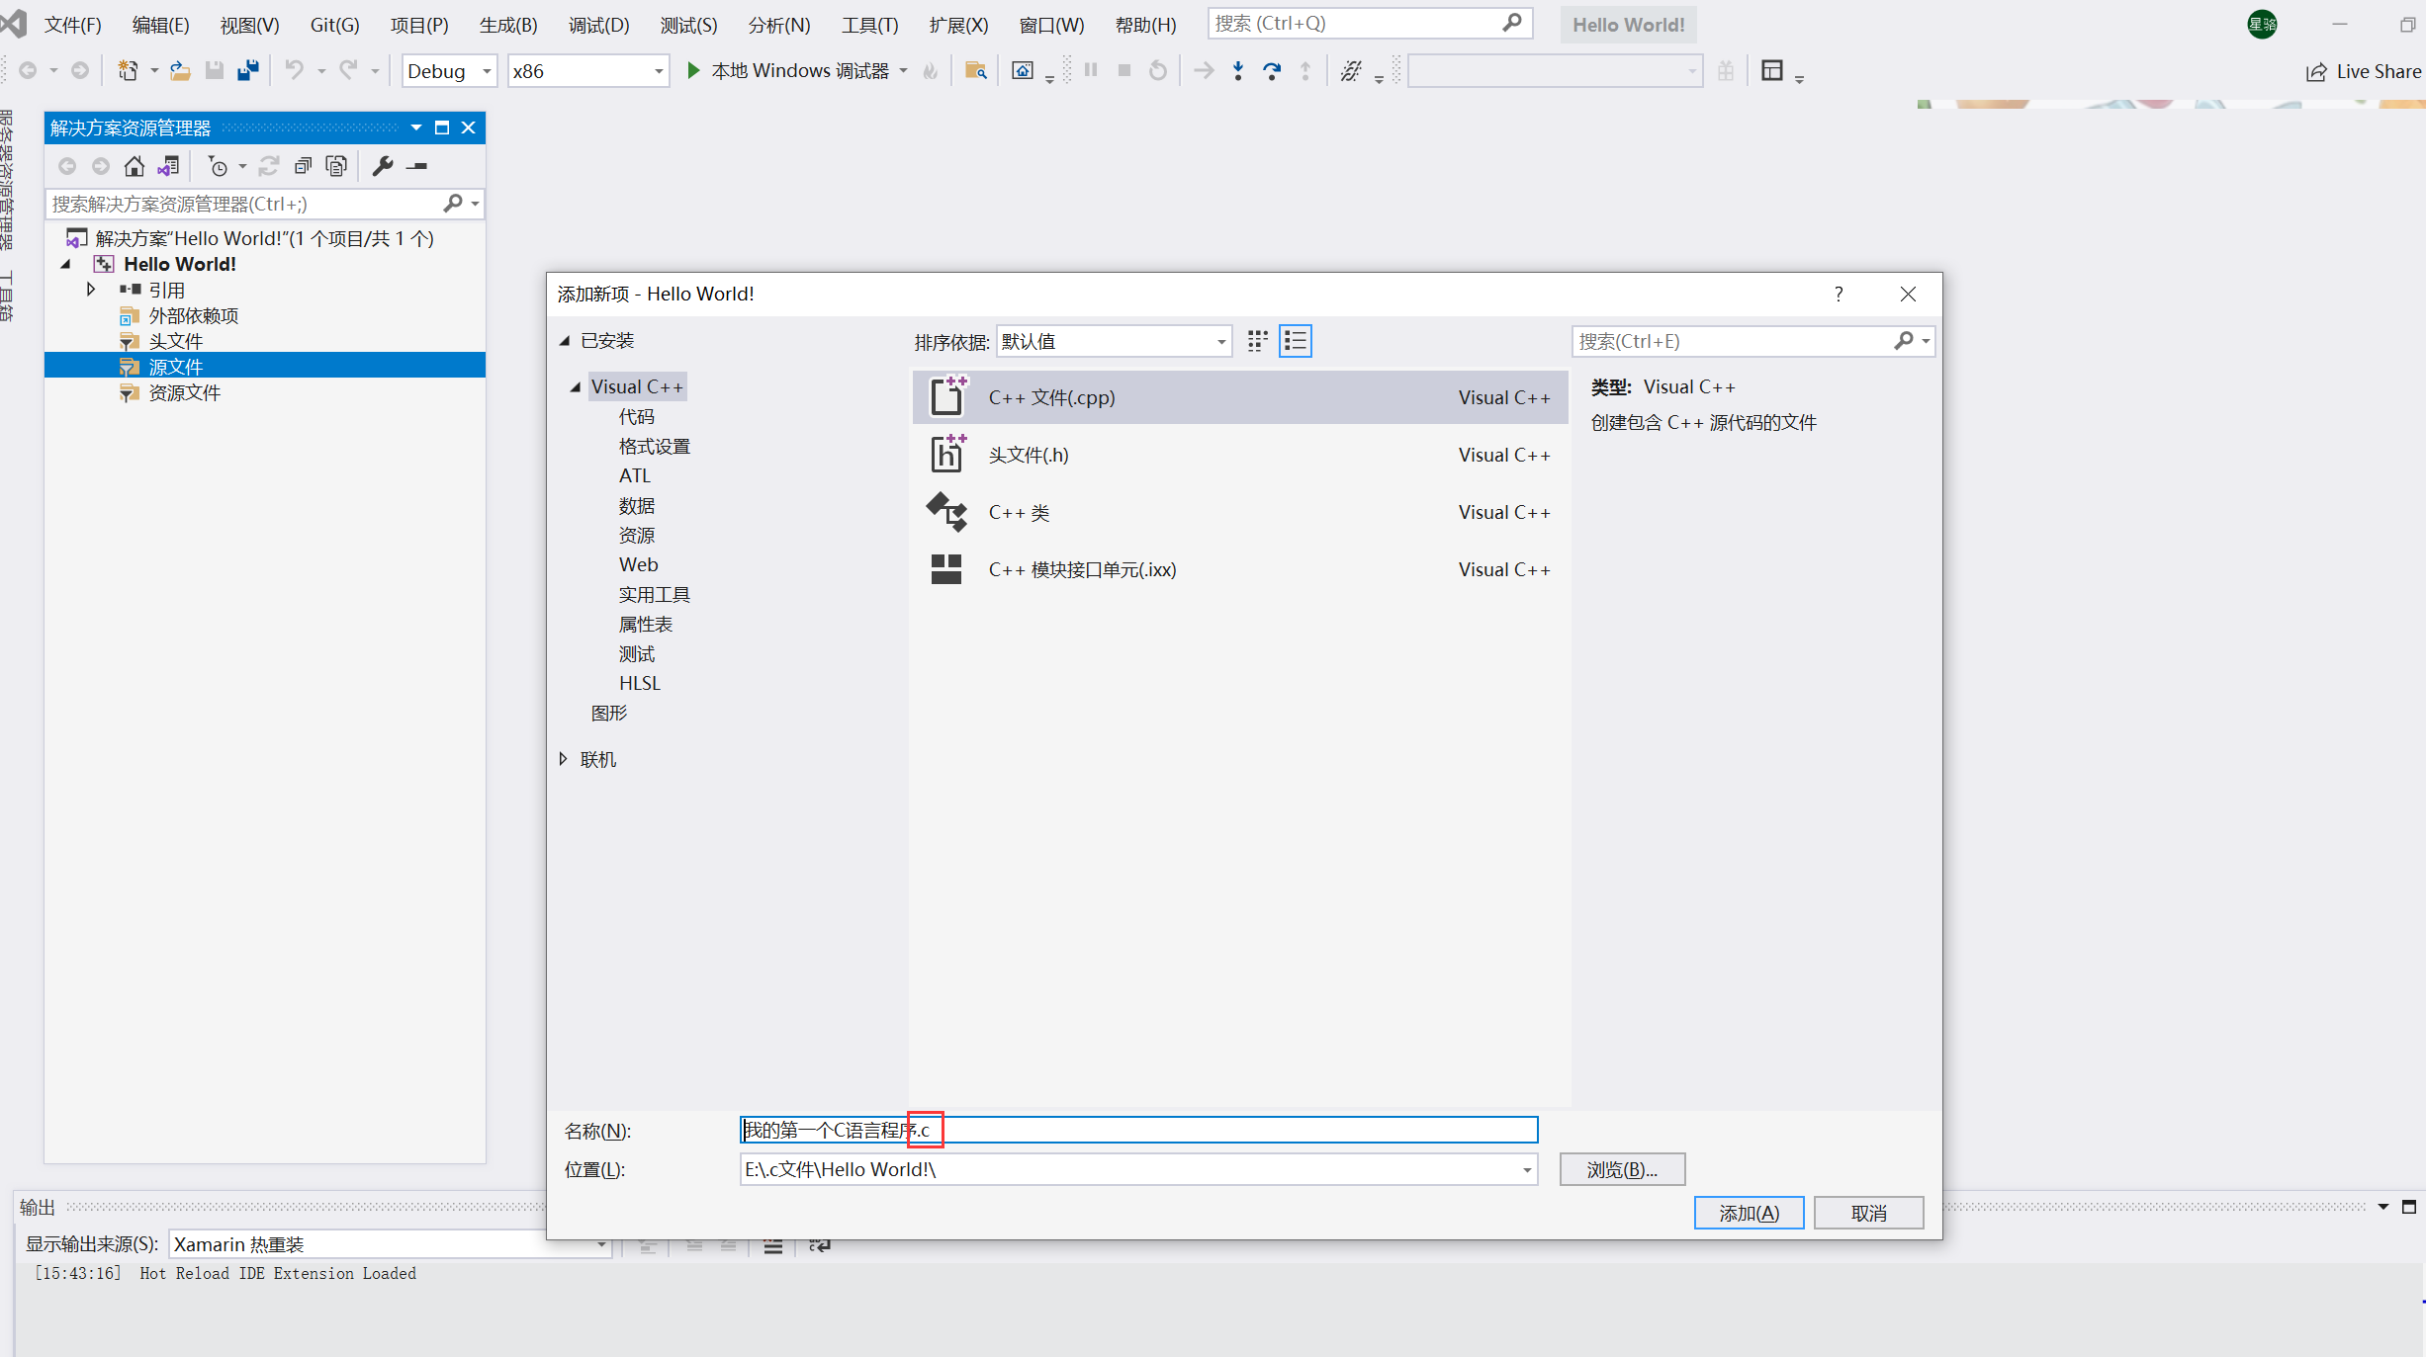Click the Browse (浏览) button

[x=1622, y=1169]
